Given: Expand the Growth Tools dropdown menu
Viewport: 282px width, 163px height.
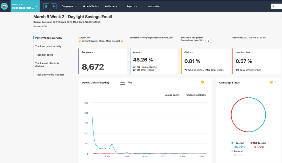Looking at the screenshot, I should (92, 6).
